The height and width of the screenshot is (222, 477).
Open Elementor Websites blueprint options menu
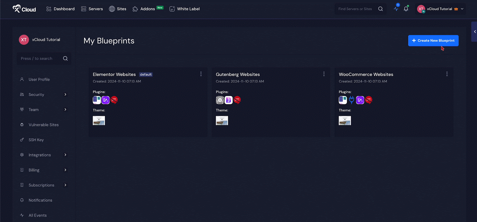pyautogui.click(x=201, y=74)
